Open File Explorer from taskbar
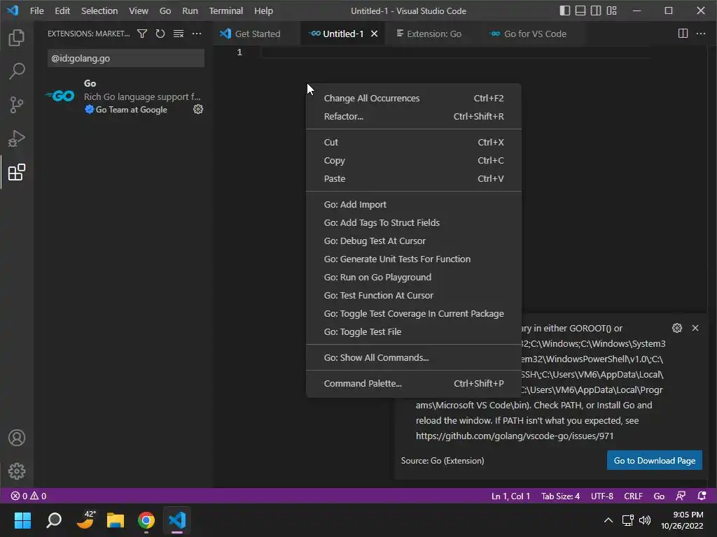This screenshot has width=717, height=537. click(x=116, y=520)
